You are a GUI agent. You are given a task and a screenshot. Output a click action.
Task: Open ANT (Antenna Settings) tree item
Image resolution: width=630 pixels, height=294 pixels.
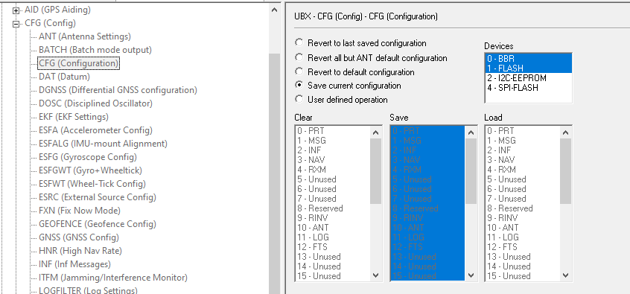point(85,36)
